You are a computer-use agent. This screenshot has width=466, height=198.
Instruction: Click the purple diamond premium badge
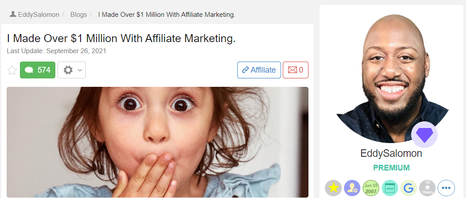(x=424, y=135)
